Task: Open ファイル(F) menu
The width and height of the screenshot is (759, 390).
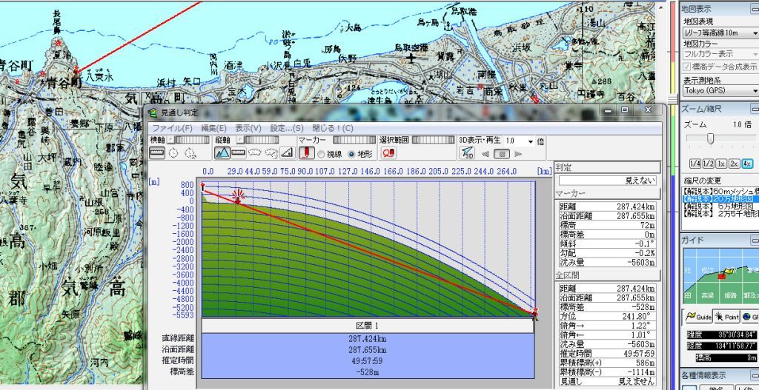Action: [172, 128]
